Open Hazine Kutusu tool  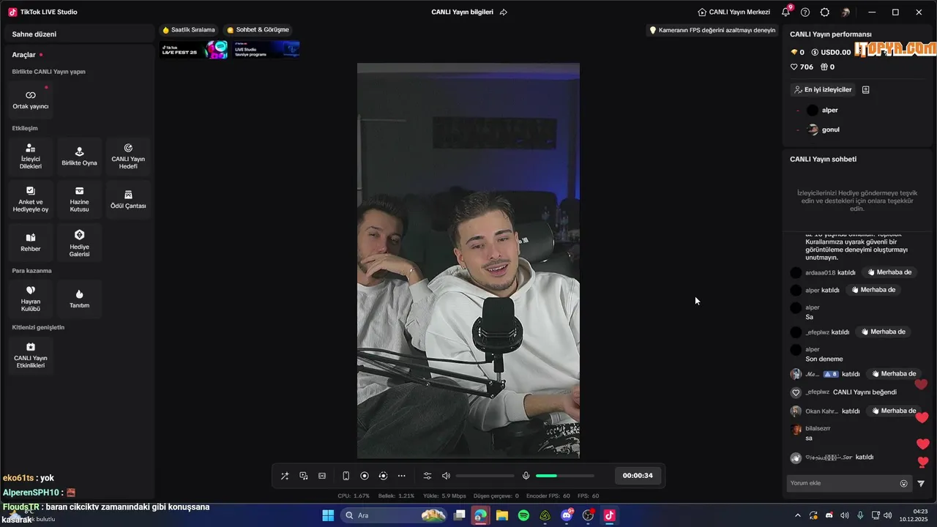(x=79, y=199)
